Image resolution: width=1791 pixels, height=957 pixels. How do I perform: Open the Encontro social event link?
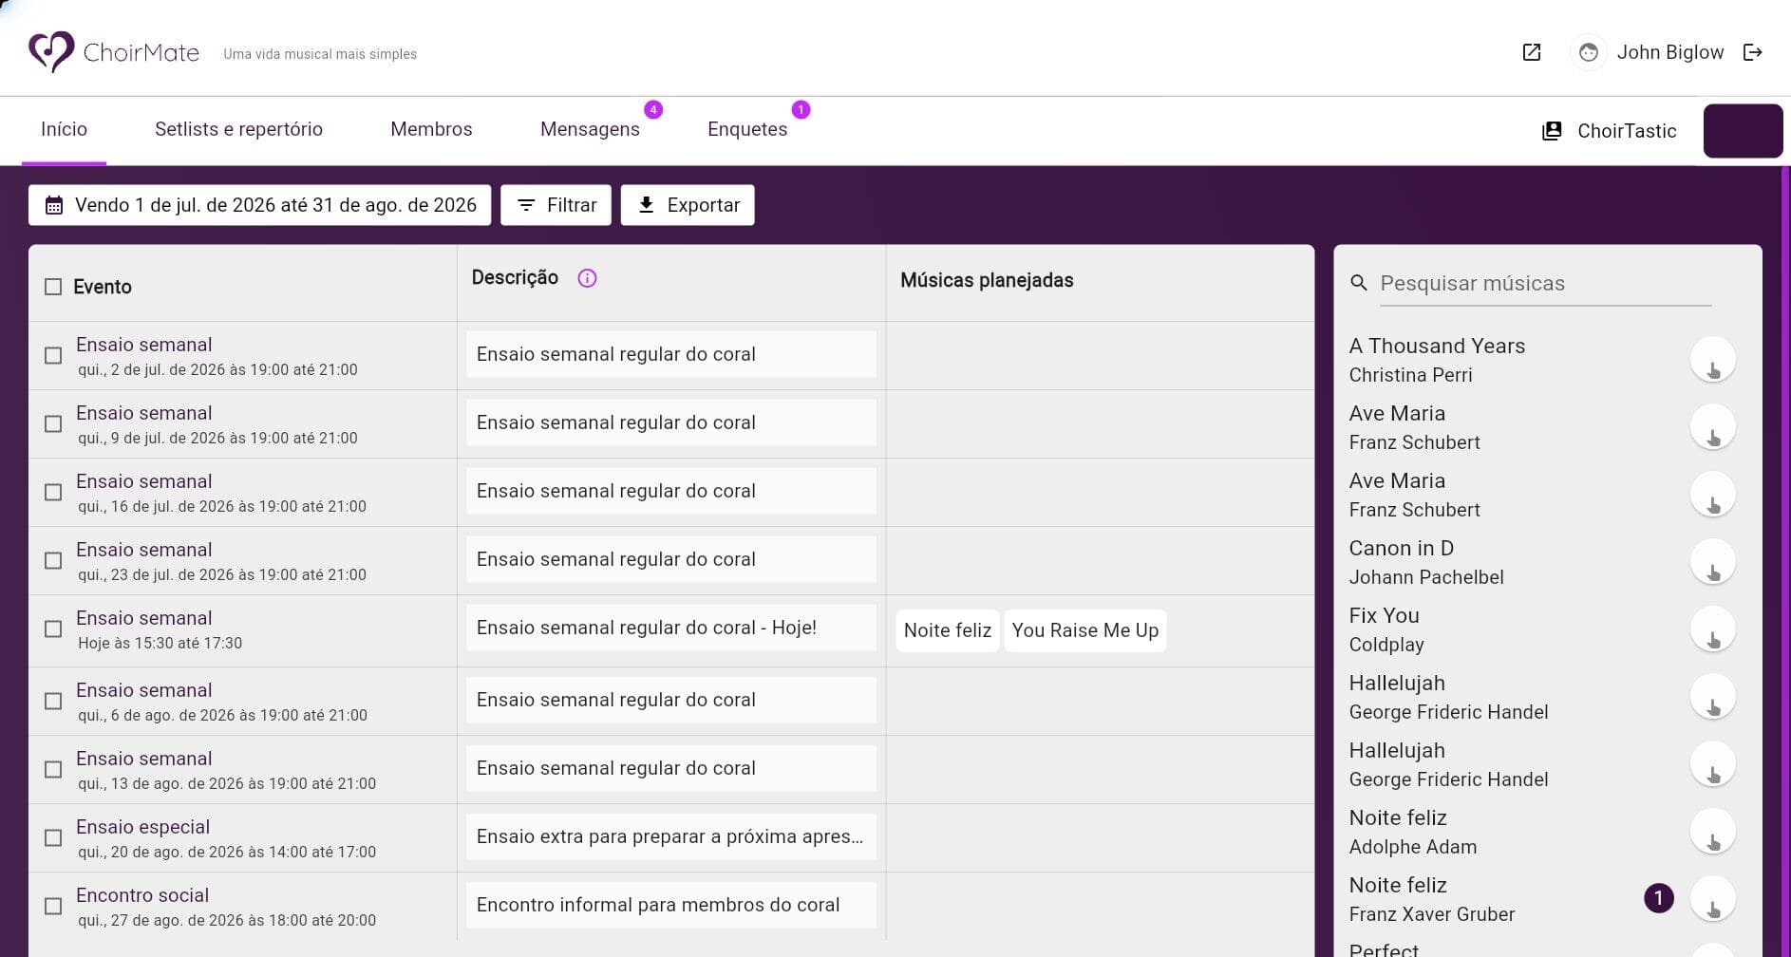[x=142, y=895]
